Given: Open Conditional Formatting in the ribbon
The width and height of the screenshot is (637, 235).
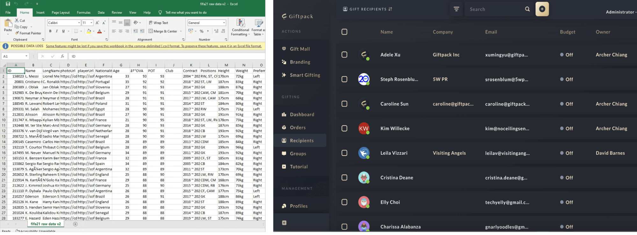Looking at the screenshot, I should pyautogui.click(x=240, y=27).
